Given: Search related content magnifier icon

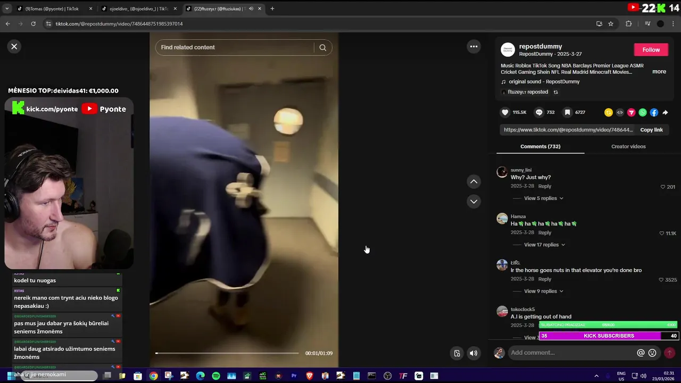Looking at the screenshot, I should point(323,47).
